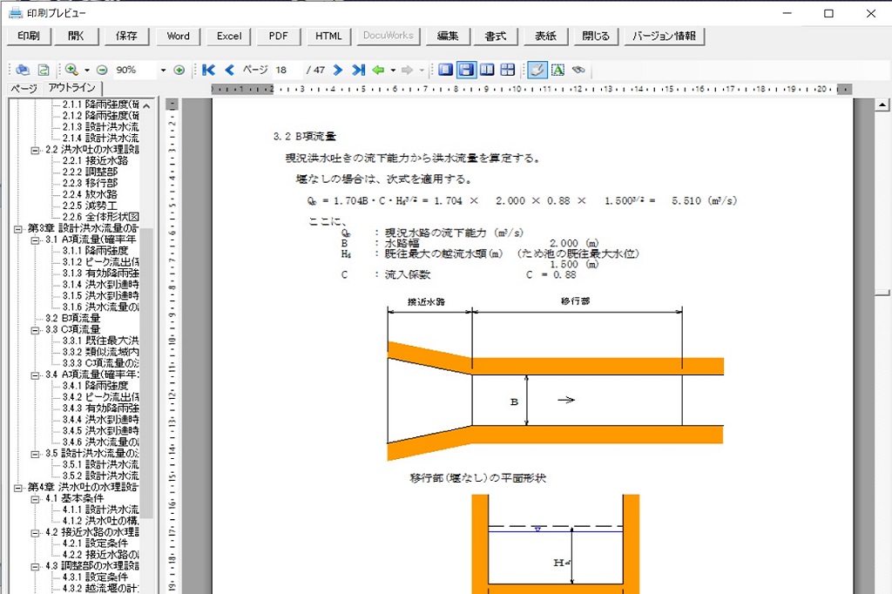The width and height of the screenshot is (892, 594).
Task: Select outline item 4.2.1 設定条件
Action: 95,543
